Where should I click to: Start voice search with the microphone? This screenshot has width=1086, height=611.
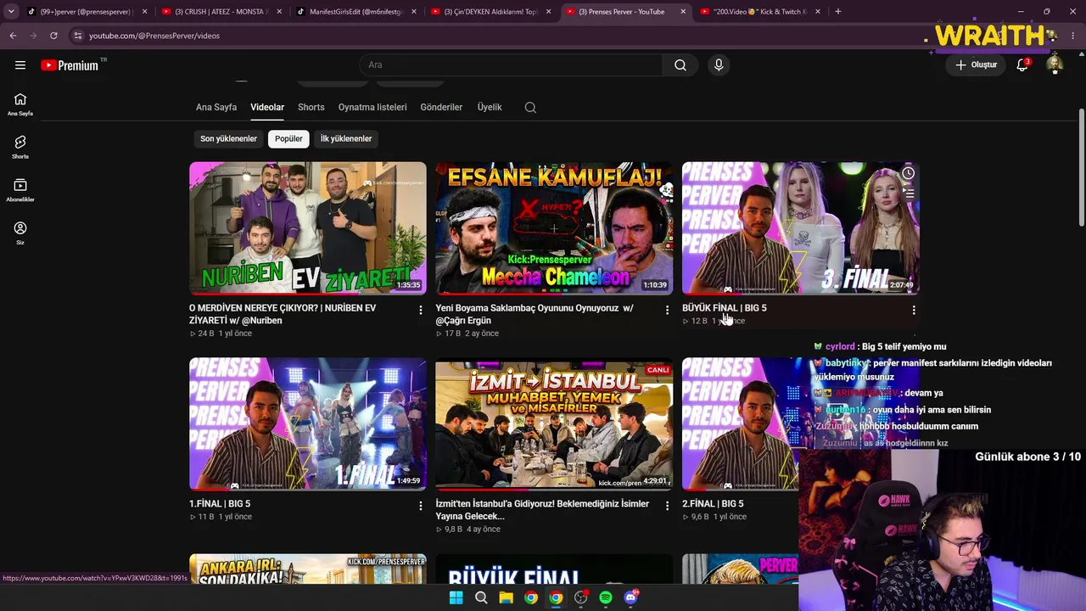719,65
